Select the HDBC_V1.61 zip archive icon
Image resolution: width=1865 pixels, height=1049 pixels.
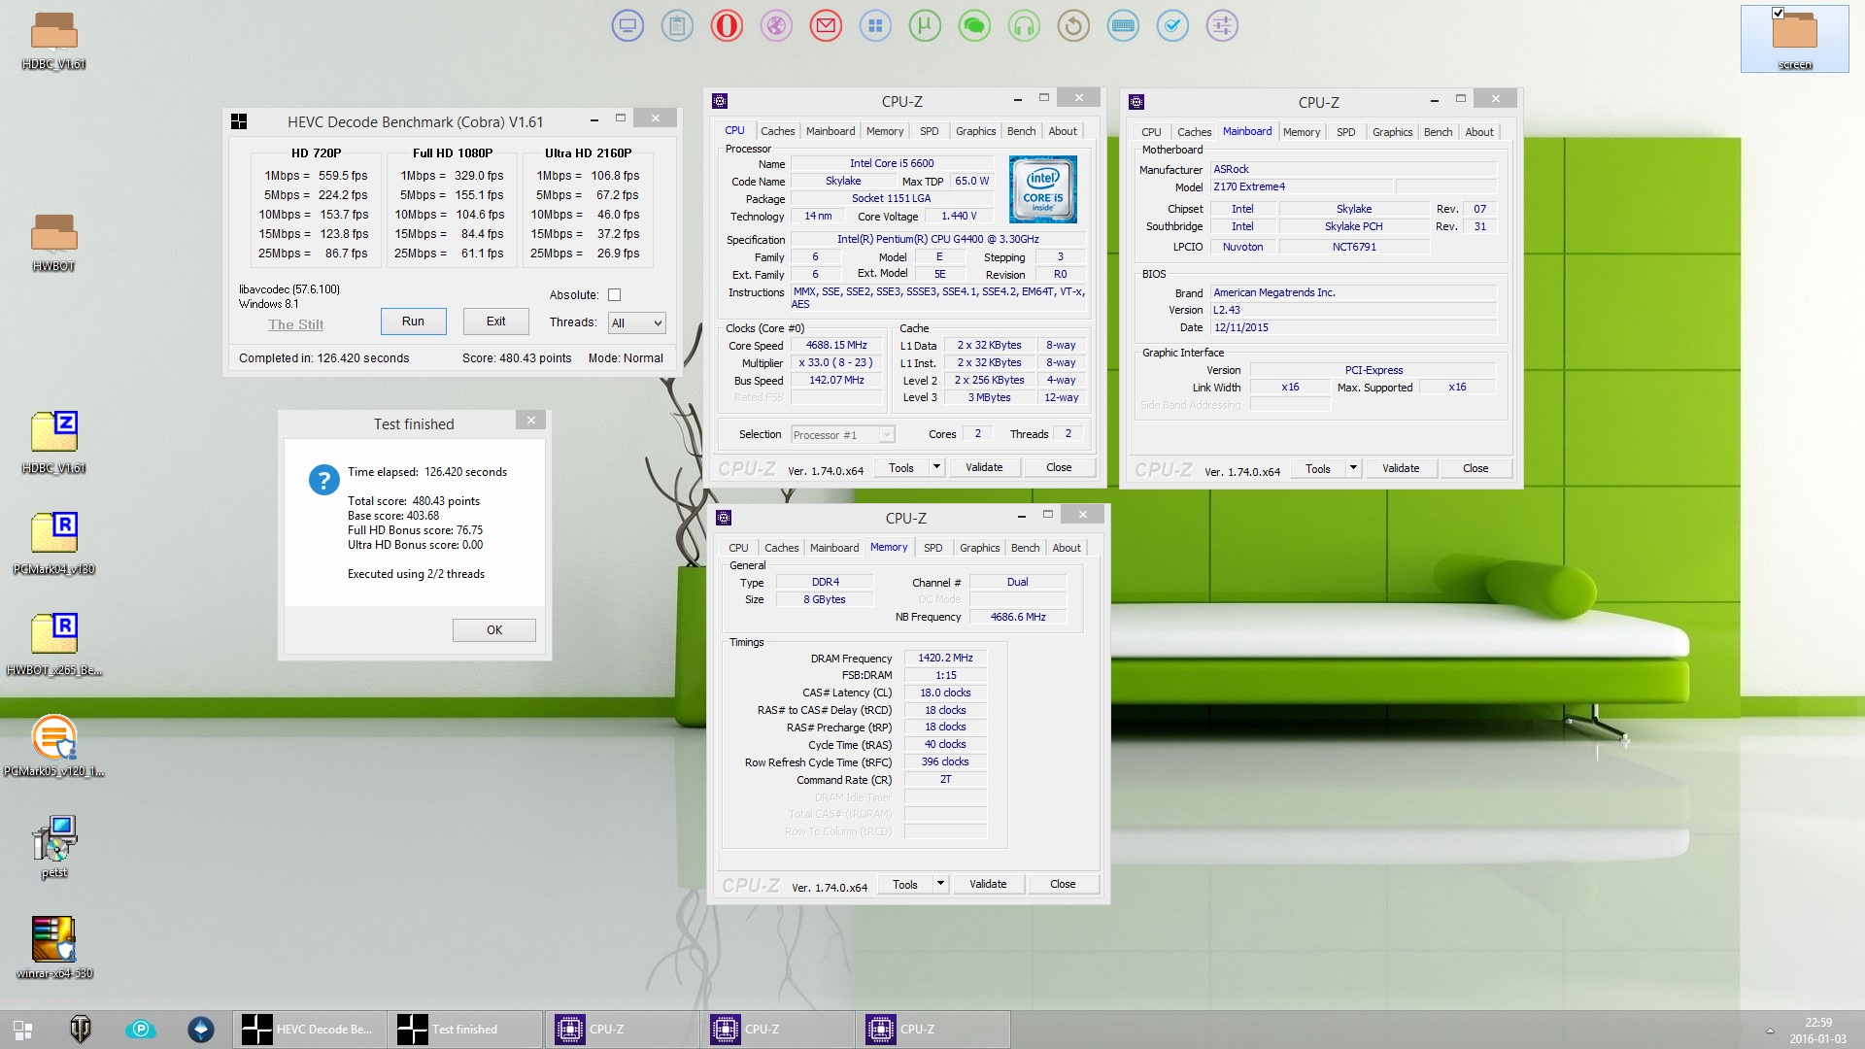tap(53, 443)
